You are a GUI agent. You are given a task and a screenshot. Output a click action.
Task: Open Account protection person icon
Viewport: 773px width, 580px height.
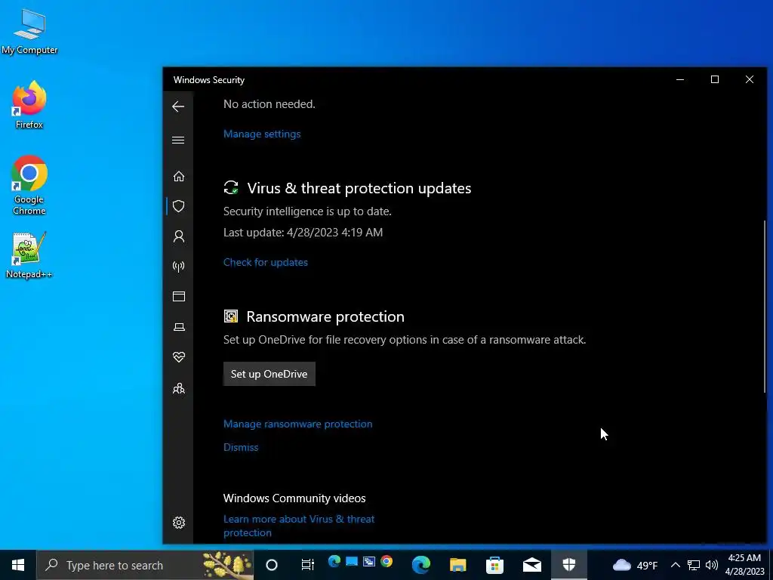[178, 236]
